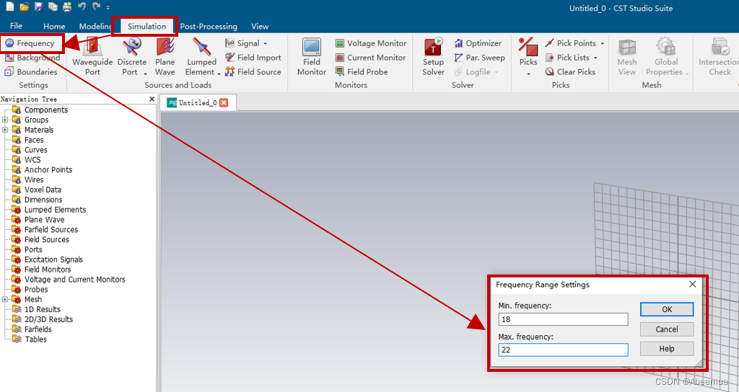Select Ports in navigation tree
This screenshot has height=392, width=739.
coord(33,249)
